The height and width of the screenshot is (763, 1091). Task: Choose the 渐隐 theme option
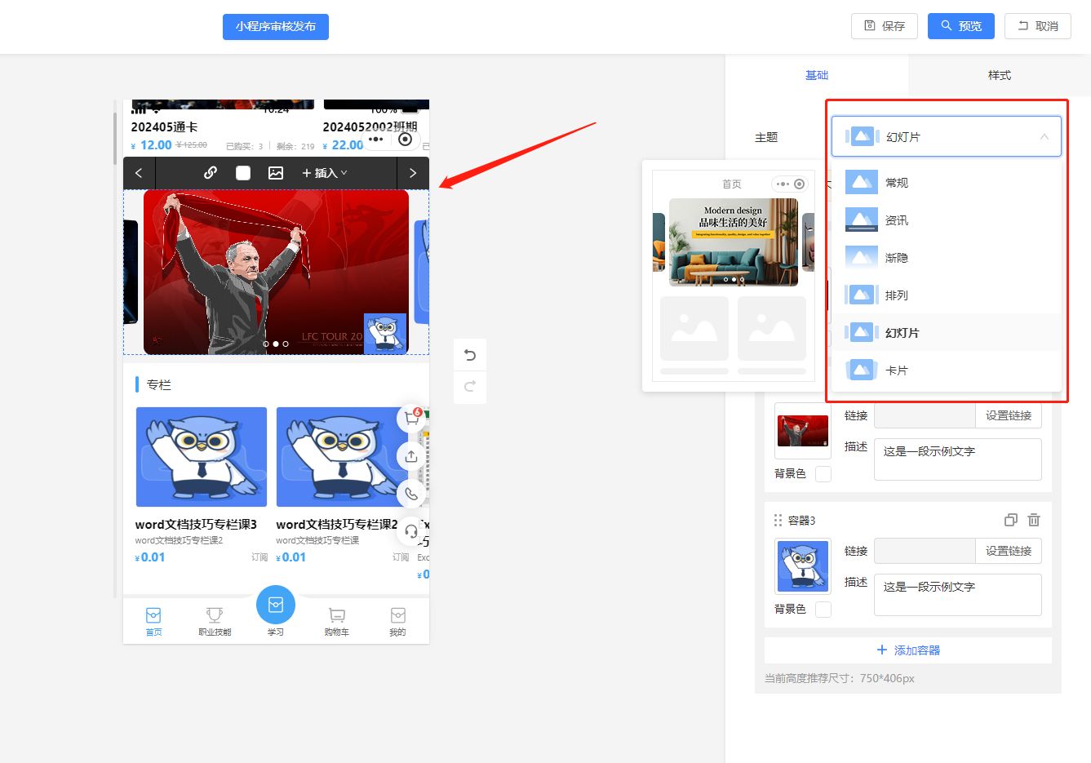947,258
